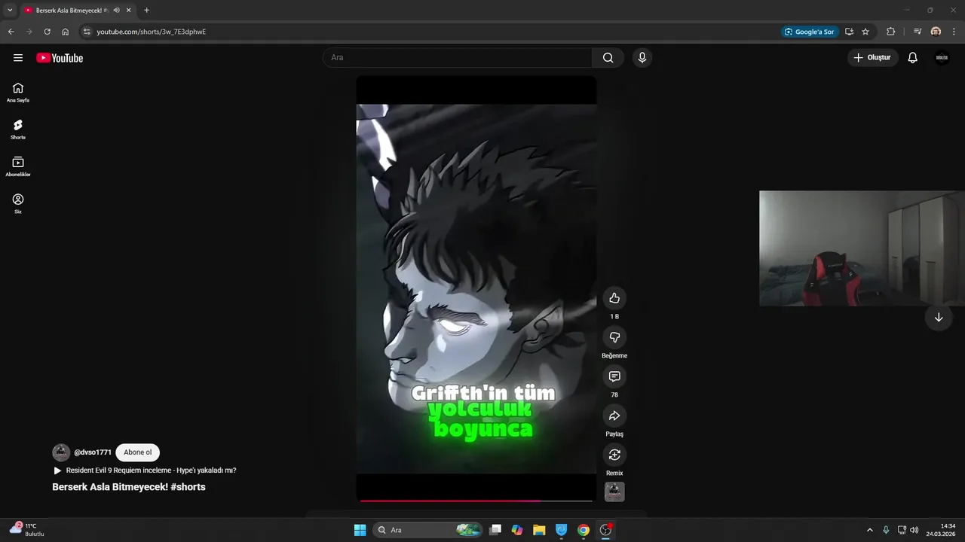Viewport: 965px width, 542px height.
Task: Mute the tab via speaker icon
Action: click(116, 11)
